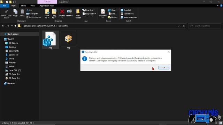Click Paste shortcut command
This screenshot has height=125, width=223.
(x=34, y=17)
